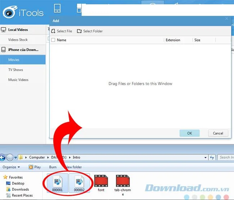Click the Explorer search input field
This screenshot has width=234, height=200.
click(226, 157)
